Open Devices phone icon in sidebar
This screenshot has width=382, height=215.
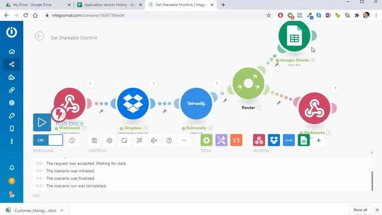[12, 128]
